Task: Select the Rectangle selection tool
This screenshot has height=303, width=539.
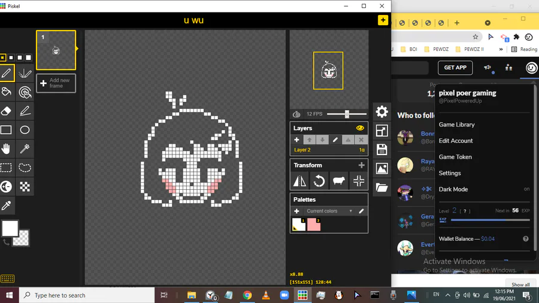Action: point(6,168)
